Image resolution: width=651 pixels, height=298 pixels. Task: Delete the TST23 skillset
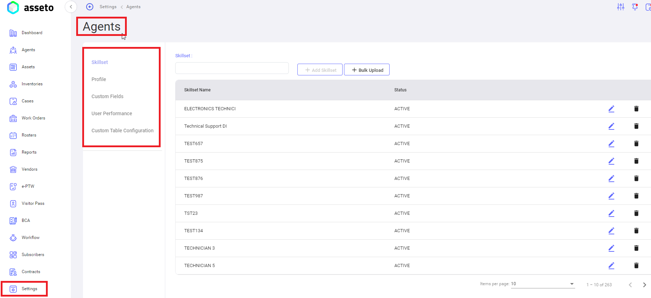click(636, 213)
